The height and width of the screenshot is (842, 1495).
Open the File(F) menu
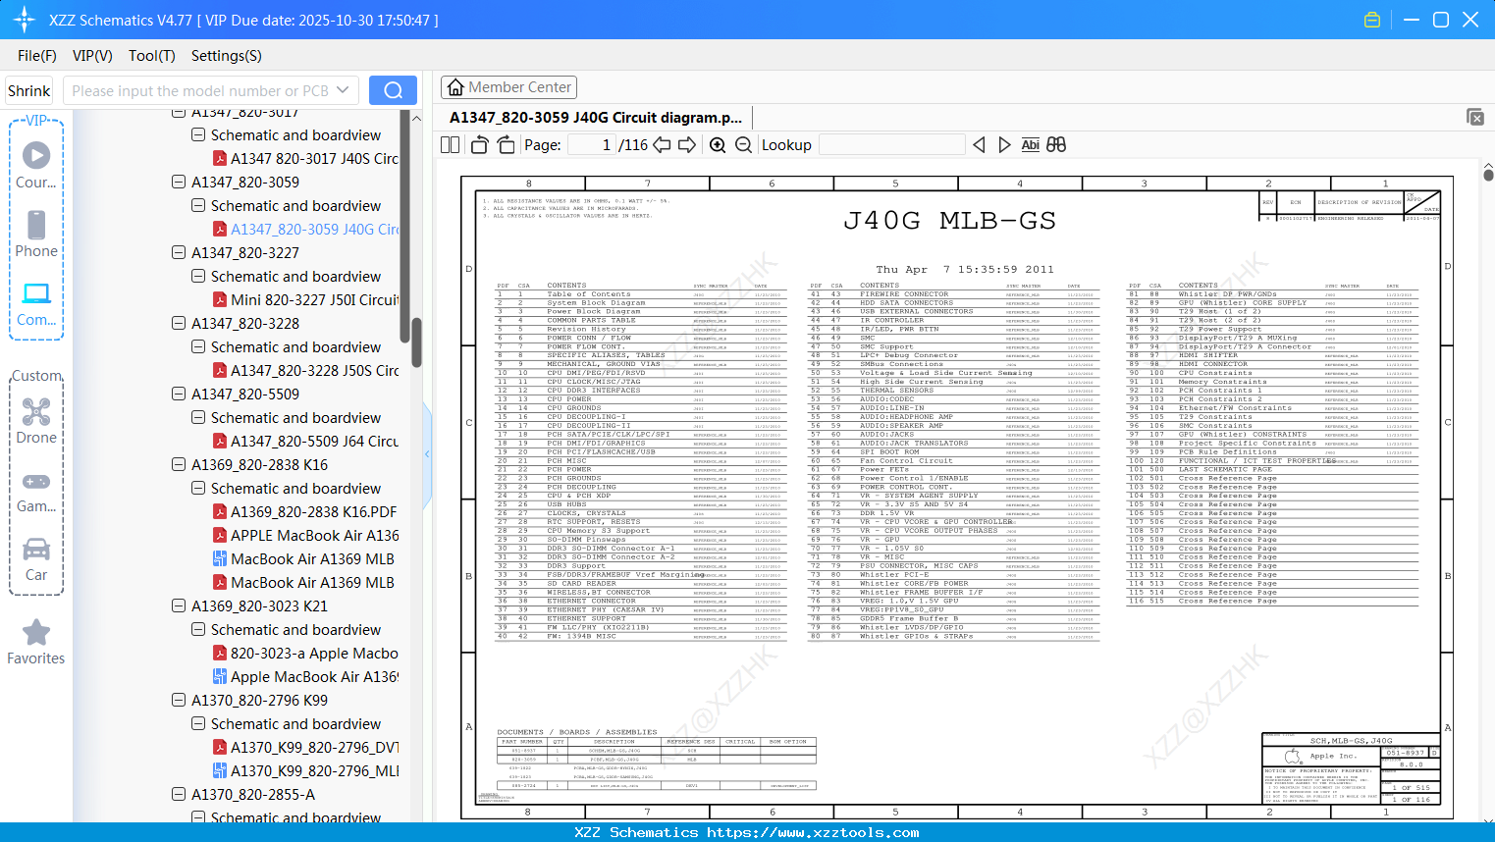(37, 56)
